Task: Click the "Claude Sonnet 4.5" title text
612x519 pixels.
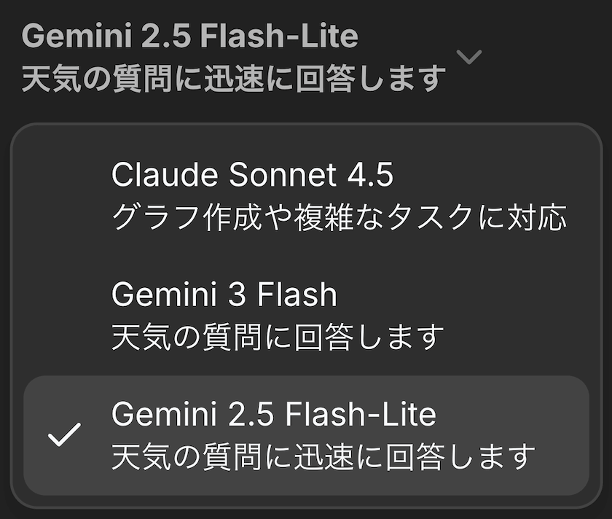Action: 252,174
